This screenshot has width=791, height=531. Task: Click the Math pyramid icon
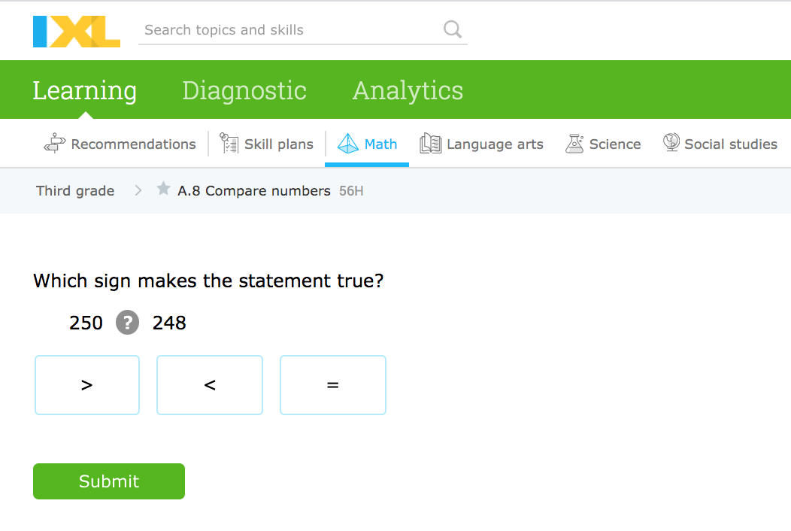348,144
